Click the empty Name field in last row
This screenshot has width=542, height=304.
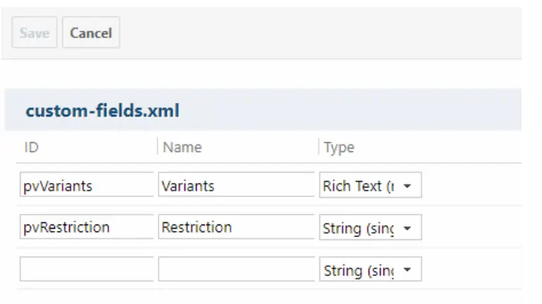click(236, 270)
